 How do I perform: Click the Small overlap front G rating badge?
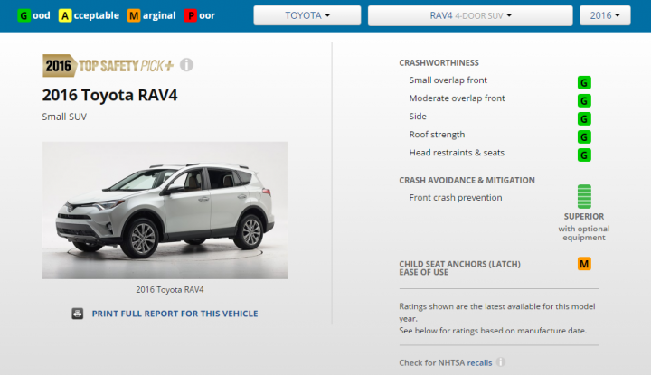pos(584,82)
